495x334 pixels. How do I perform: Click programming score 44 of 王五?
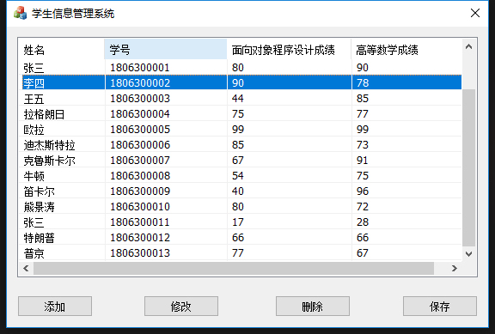click(x=238, y=99)
